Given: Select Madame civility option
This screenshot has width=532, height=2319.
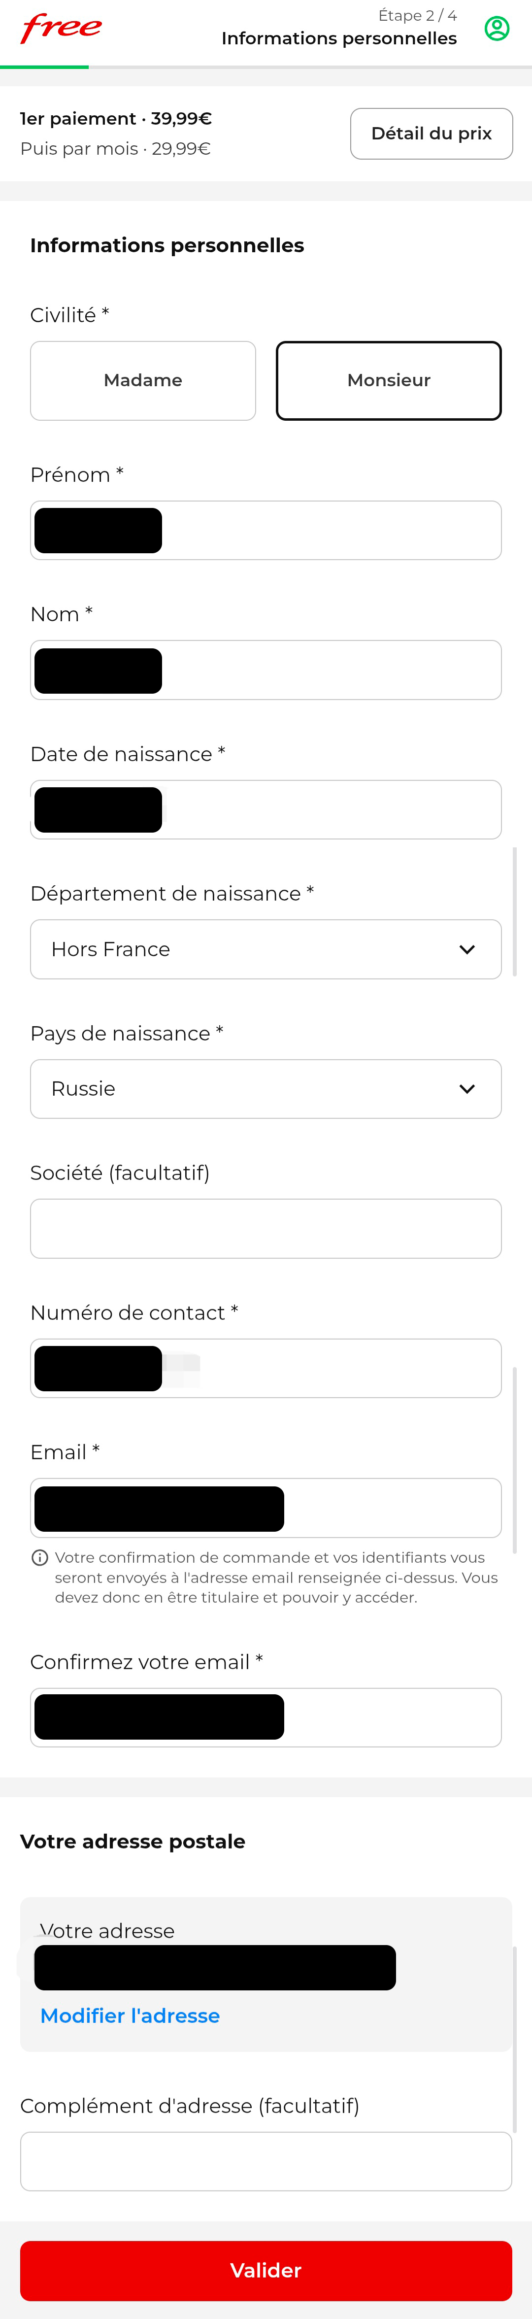Looking at the screenshot, I should pyautogui.click(x=143, y=380).
